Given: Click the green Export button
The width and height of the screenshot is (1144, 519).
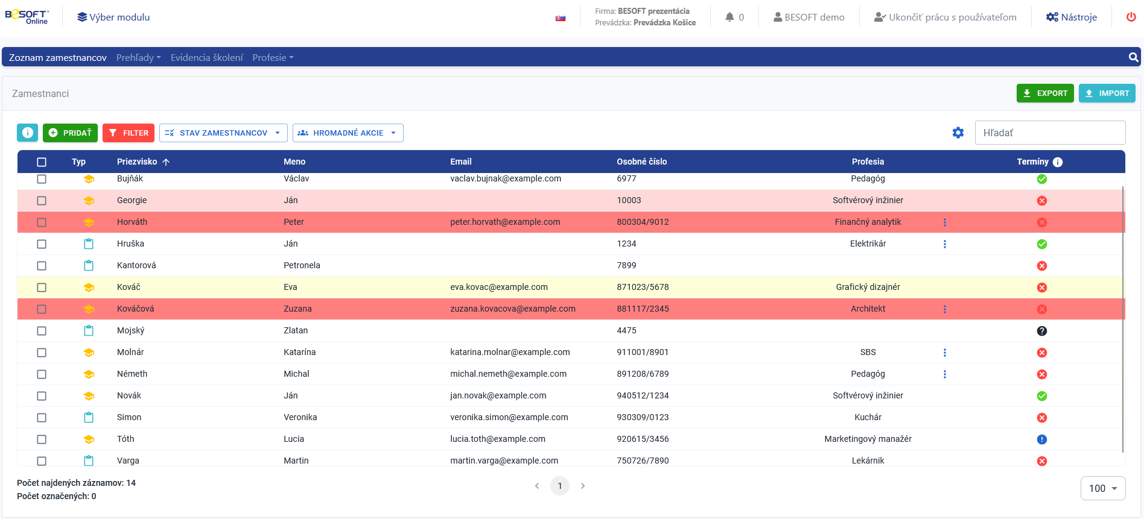Looking at the screenshot, I should click(1044, 93).
